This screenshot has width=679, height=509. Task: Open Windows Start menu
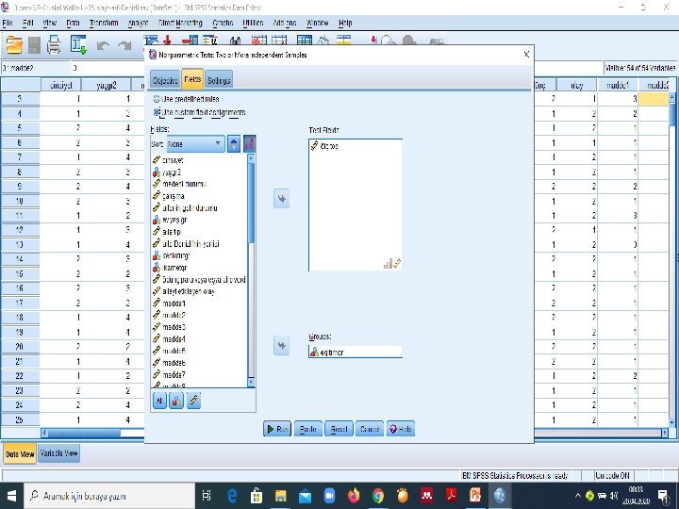pos(11,496)
